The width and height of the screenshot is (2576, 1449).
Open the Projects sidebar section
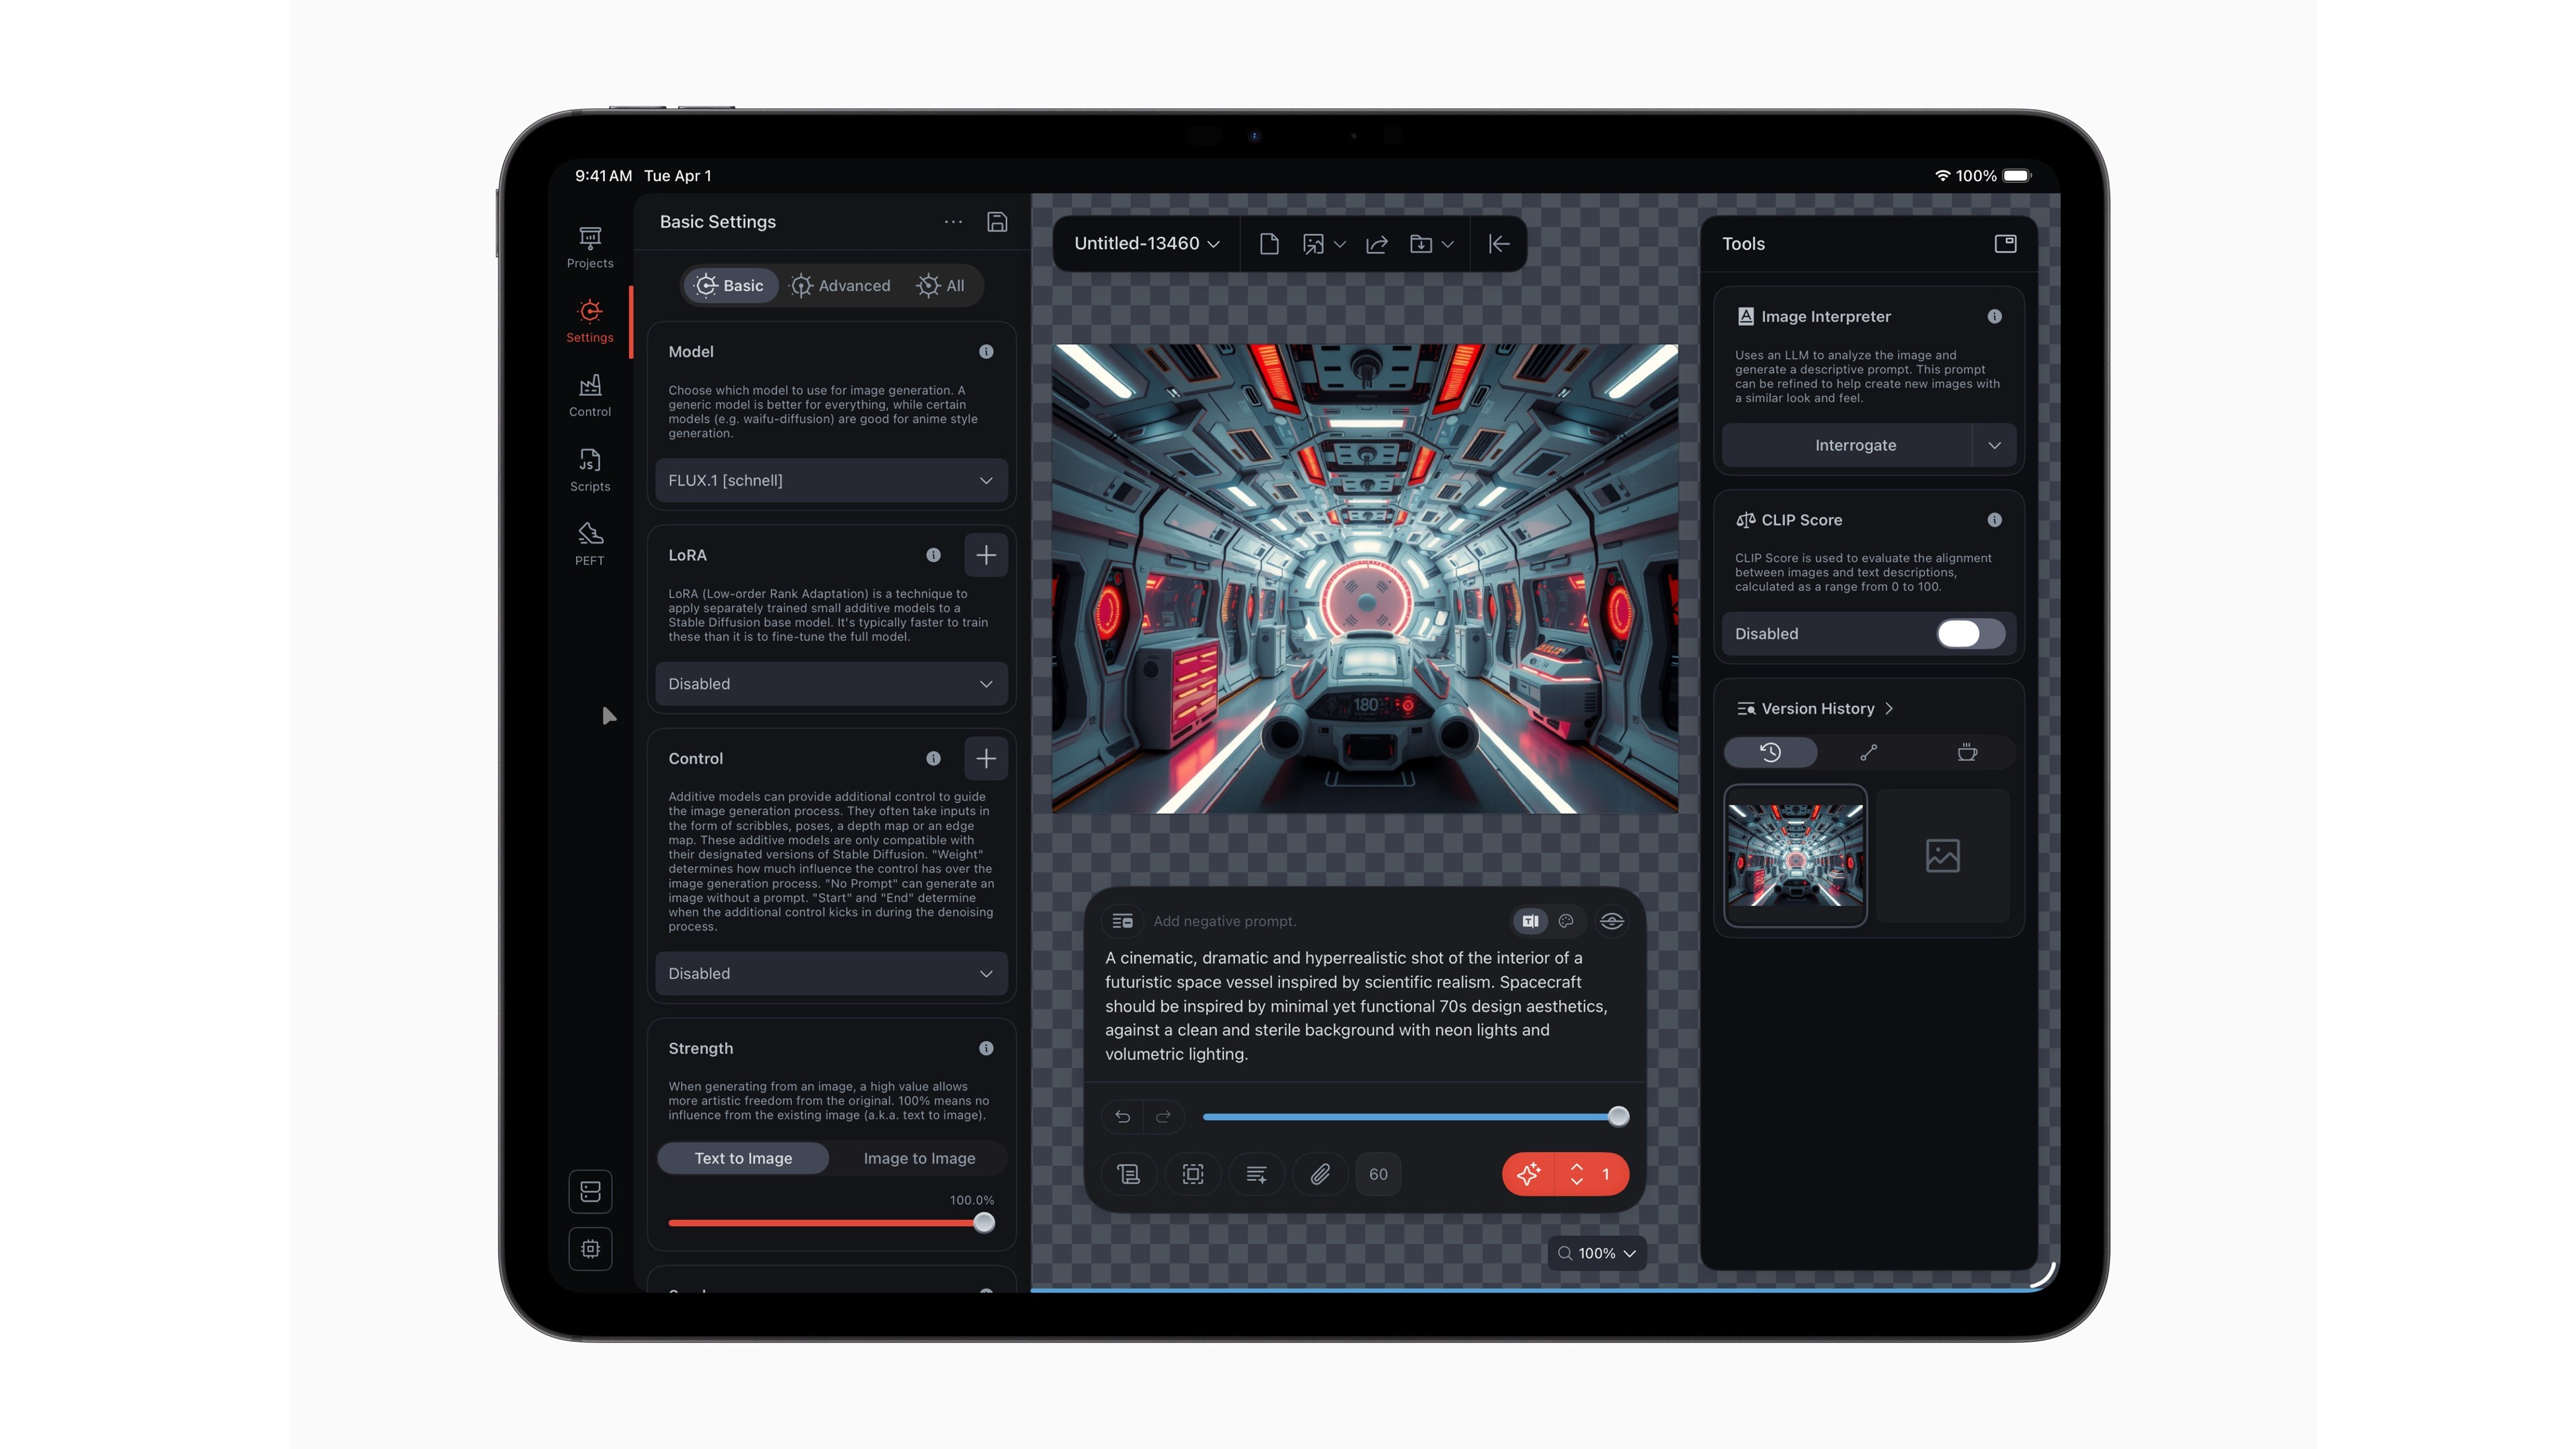tap(590, 246)
